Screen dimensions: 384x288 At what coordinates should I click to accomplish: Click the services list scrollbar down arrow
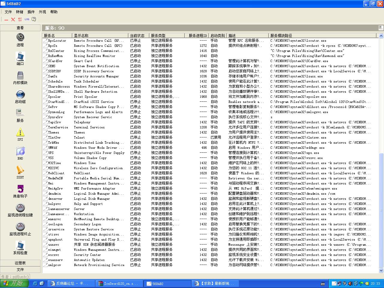(x=381, y=271)
